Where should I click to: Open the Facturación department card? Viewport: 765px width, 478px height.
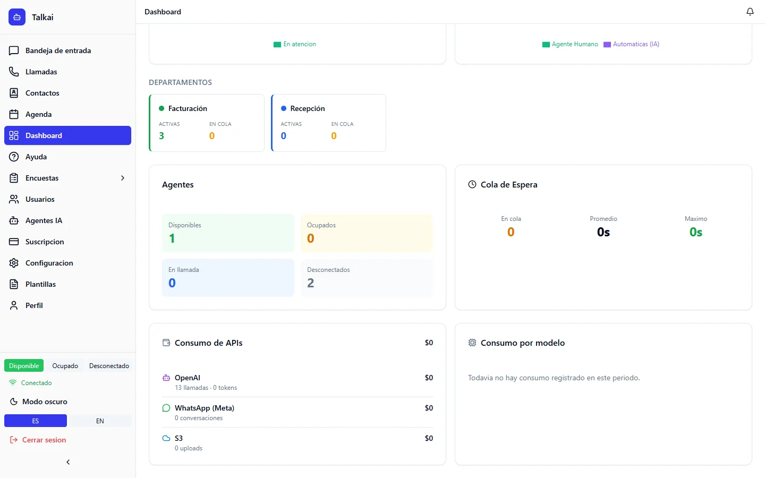coord(207,123)
